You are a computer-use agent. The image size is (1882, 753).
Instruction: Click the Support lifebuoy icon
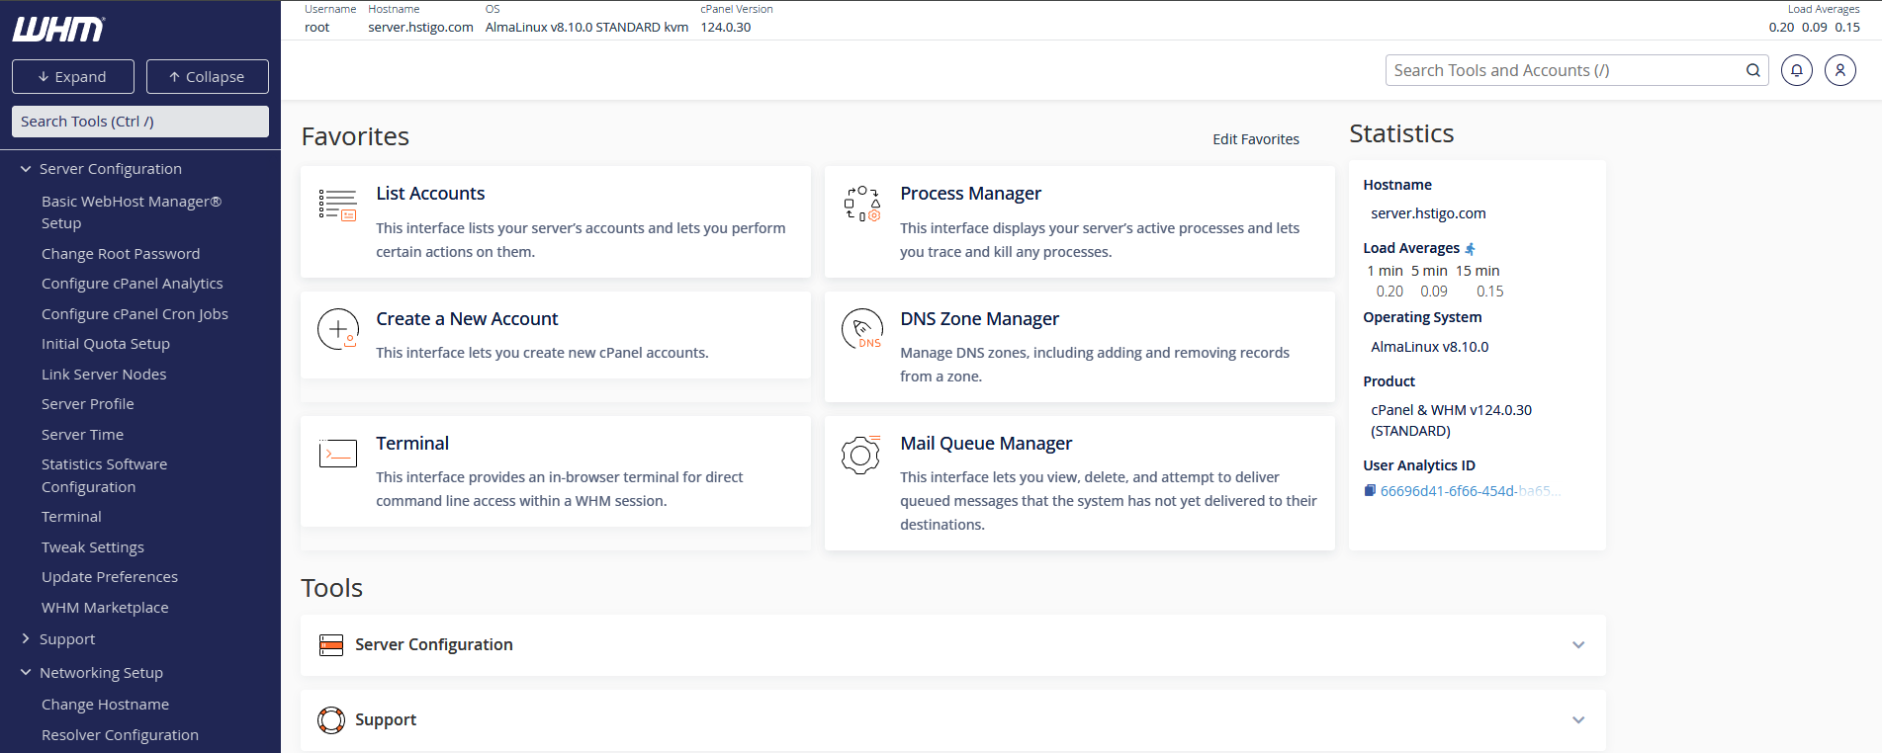(331, 720)
